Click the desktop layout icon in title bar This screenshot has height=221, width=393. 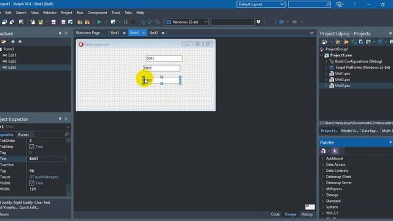point(339,4)
